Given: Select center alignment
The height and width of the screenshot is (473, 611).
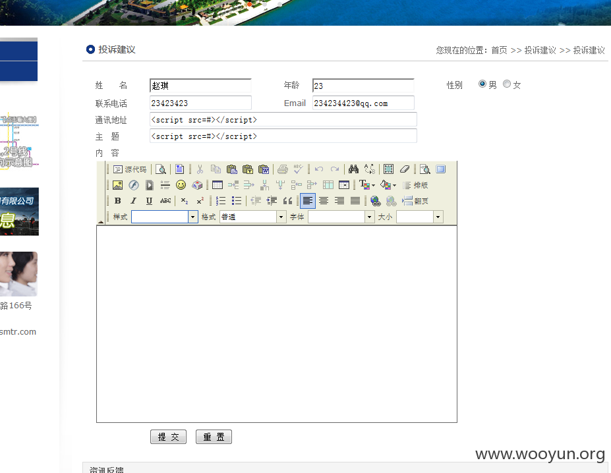Looking at the screenshot, I should [x=324, y=201].
